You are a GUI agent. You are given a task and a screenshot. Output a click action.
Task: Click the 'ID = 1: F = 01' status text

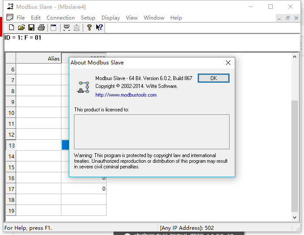(23, 37)
